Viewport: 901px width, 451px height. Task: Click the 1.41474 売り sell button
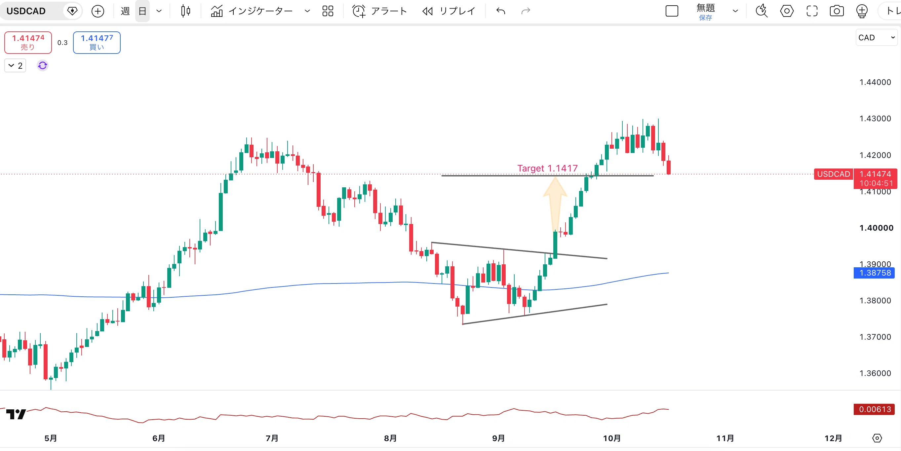[28, 42]
